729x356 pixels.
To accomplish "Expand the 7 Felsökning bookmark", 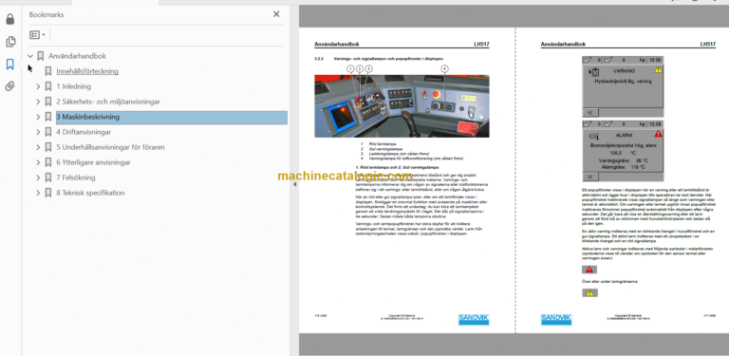I will [x=39, y=178].
